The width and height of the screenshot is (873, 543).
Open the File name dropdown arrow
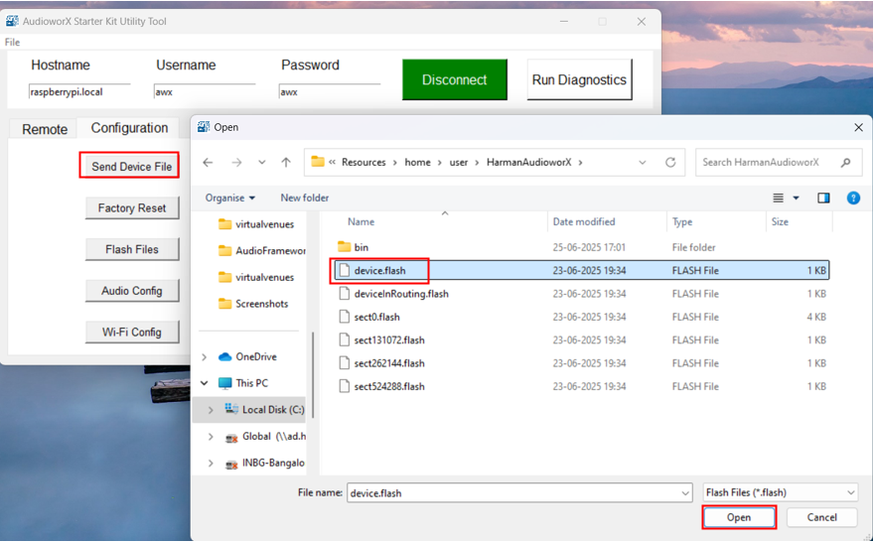(x=685, y=493)
